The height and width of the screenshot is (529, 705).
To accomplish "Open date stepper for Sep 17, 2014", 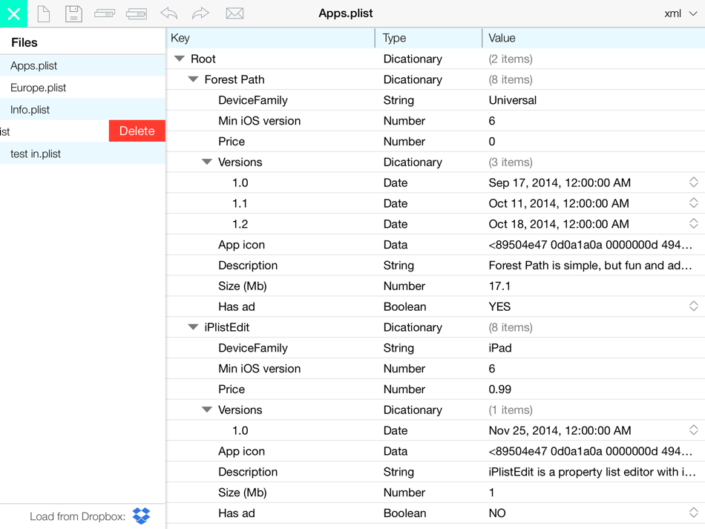I will pyautogui.click(x=693, y=183).
